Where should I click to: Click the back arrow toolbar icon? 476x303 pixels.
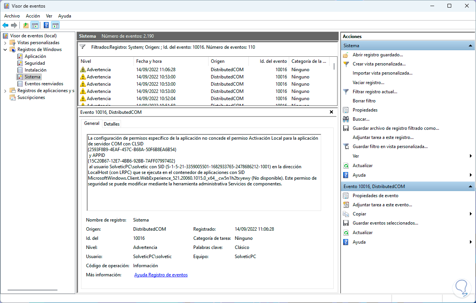(x=5, y=26)
